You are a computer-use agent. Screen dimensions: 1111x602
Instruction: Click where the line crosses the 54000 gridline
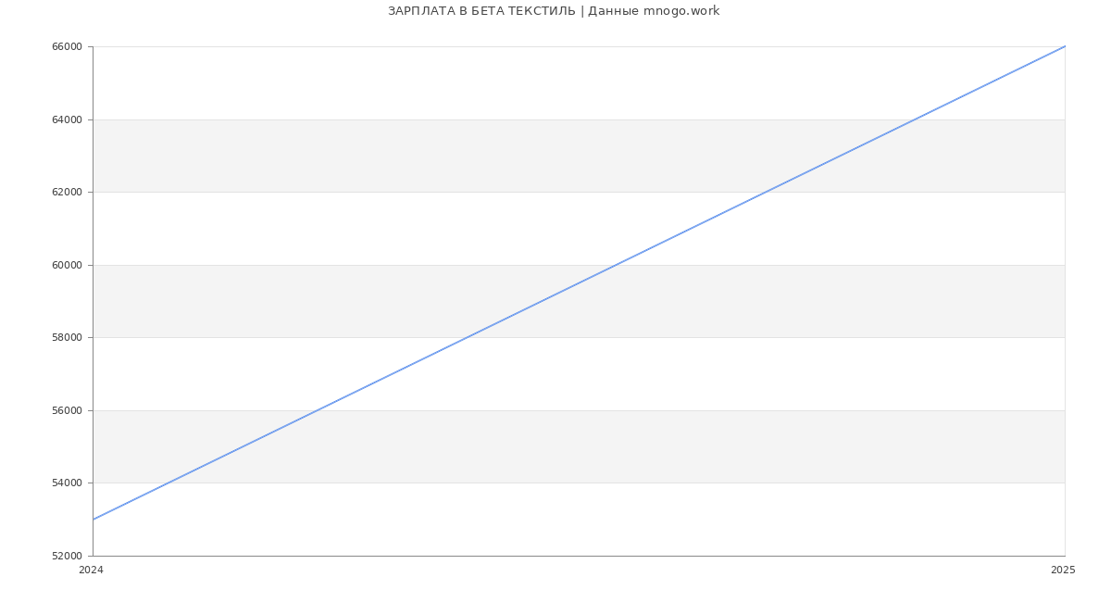click(168, 483)
